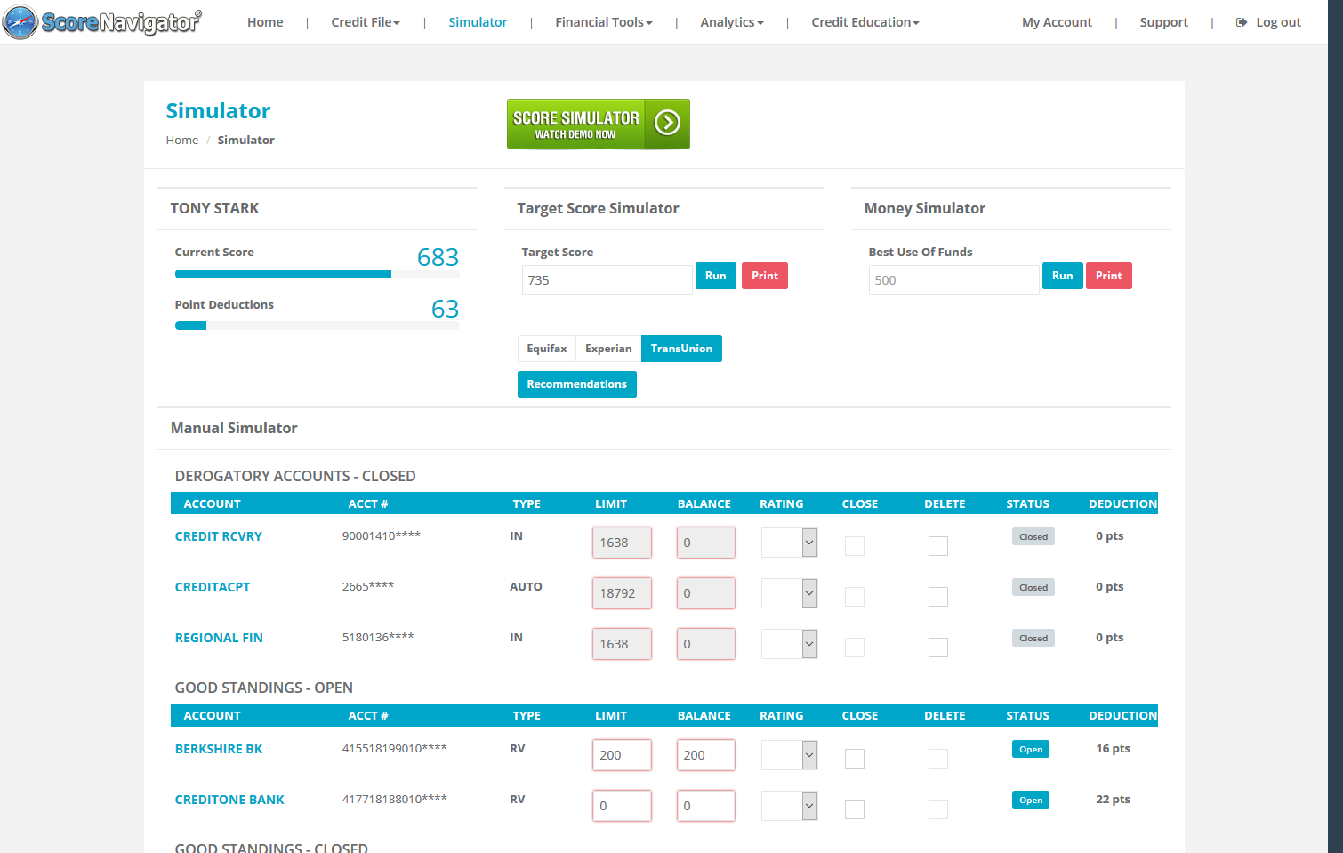This screenshot has width=1343, height=853.
Task: Select the TransUnion tab
Action: [681, 349]
